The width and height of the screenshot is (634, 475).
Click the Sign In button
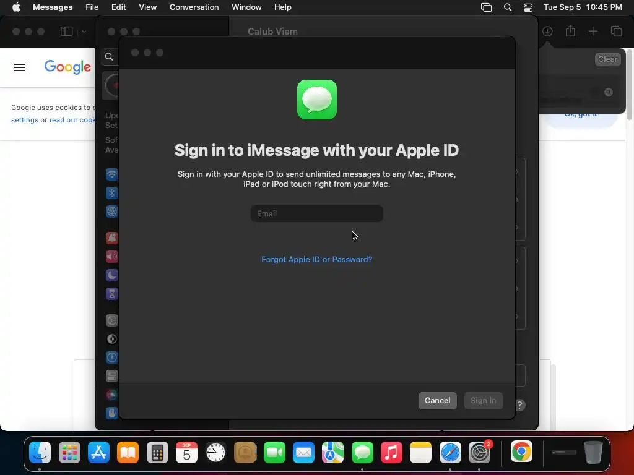point(483,401)
